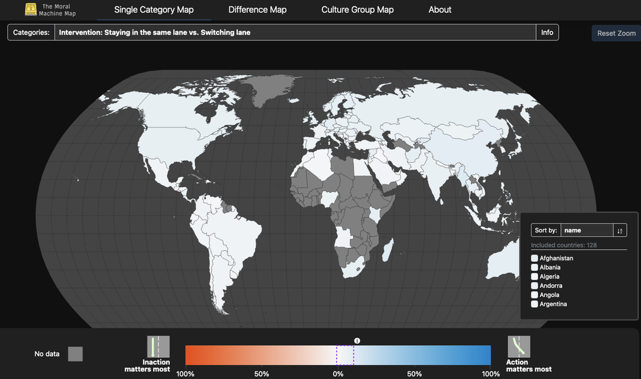The height and width of the screenshot is (379, 641).
Task: Switch to Single Category Map tab
Action: point(154,10)
